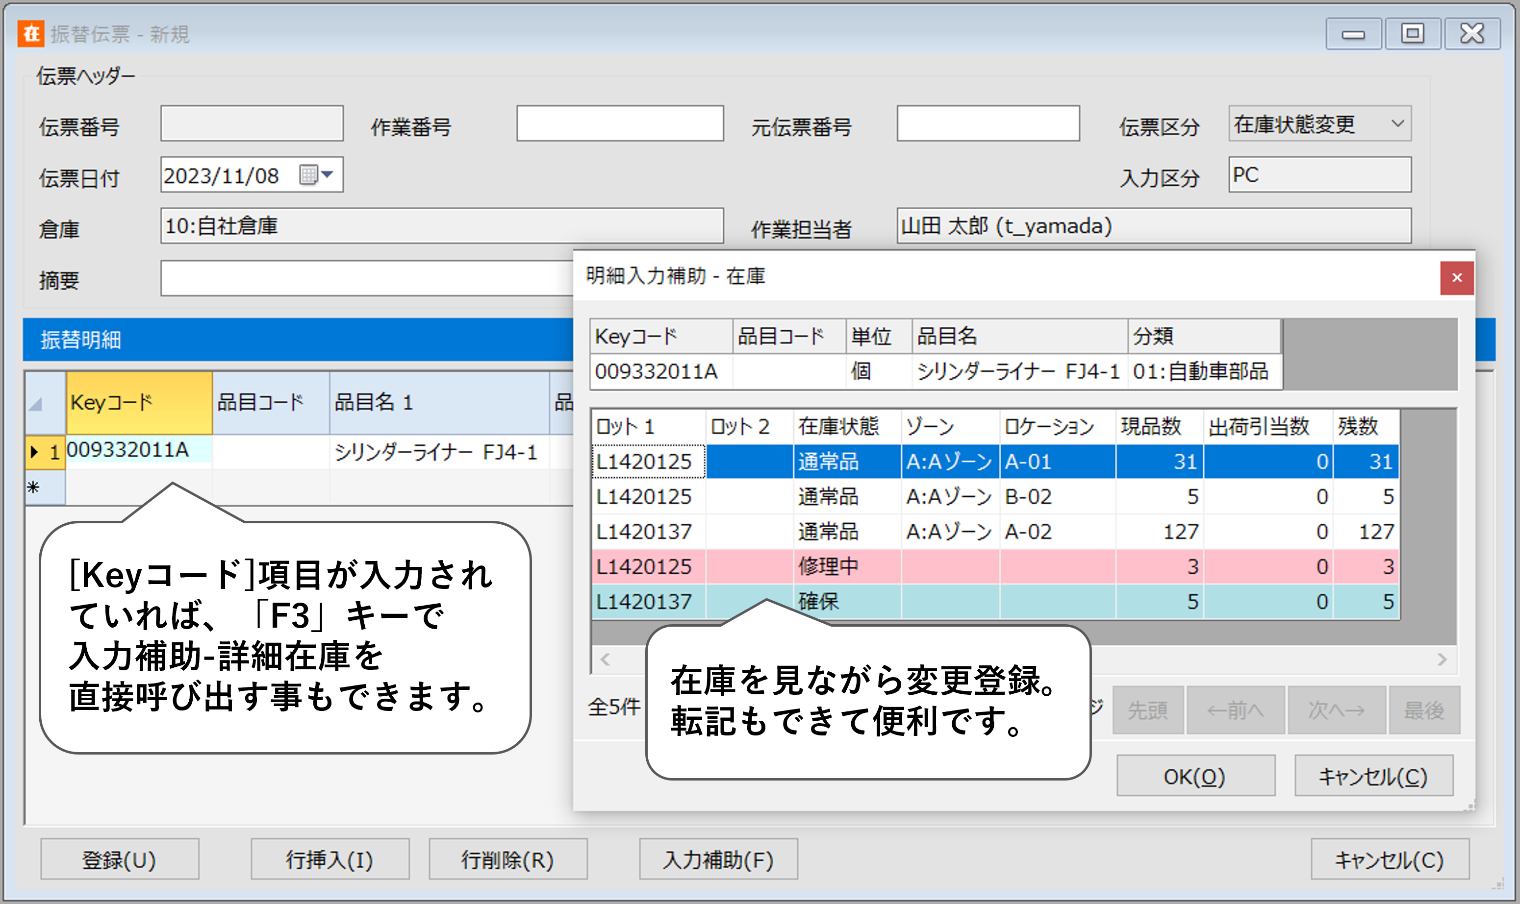Click the highlighted Keyコード column header in 振替明細
The image size is (1520, 904).
pyautogui.click(x=139, y=403)
